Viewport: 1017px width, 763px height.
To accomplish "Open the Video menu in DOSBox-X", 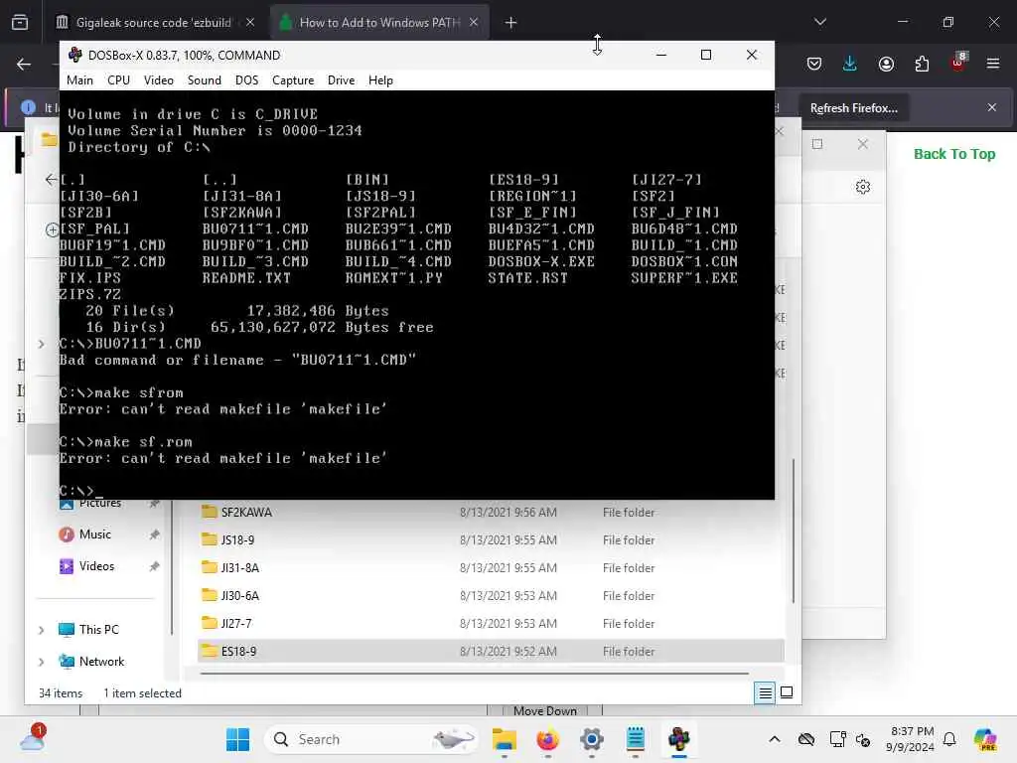I will (158, 80).
